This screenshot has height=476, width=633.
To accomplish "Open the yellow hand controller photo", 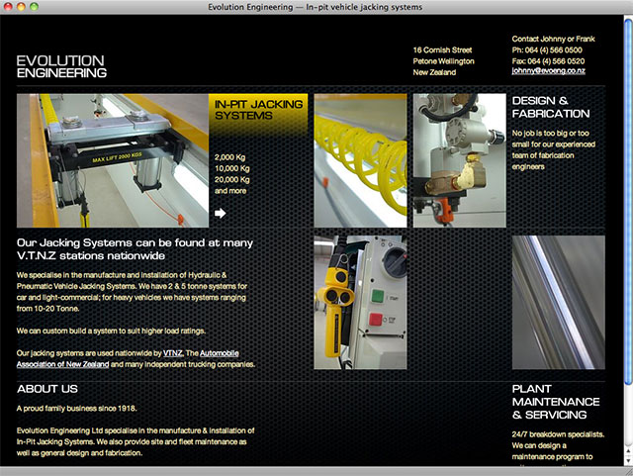I will pos(360,302).
